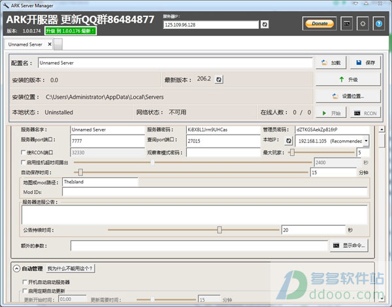Open the console window icon in header
Screen dimensions: 392x307
(x=347, y=24)
